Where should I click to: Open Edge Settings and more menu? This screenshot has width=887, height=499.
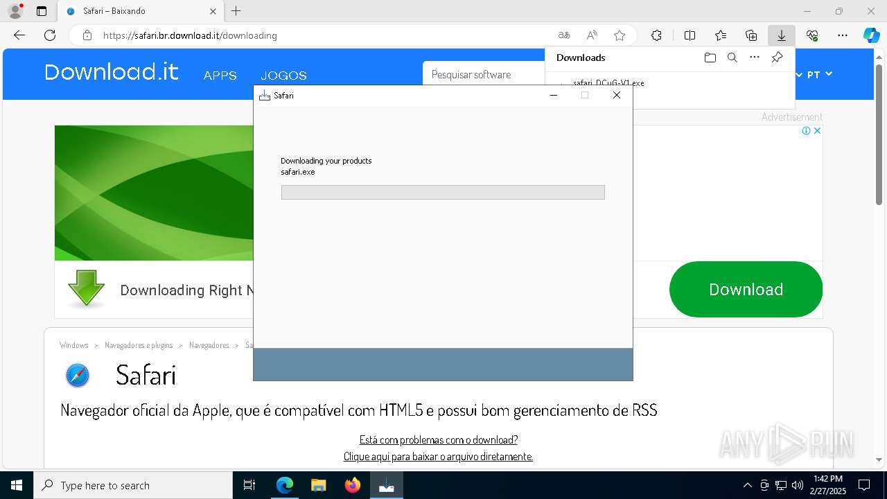(843, 35)
